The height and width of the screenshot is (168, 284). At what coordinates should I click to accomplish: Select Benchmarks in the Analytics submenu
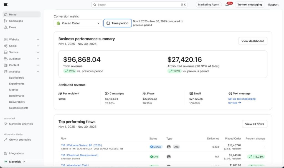tap(17, 96)
